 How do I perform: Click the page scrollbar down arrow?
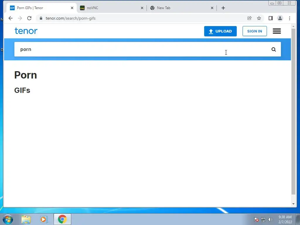tap(293, 204)
